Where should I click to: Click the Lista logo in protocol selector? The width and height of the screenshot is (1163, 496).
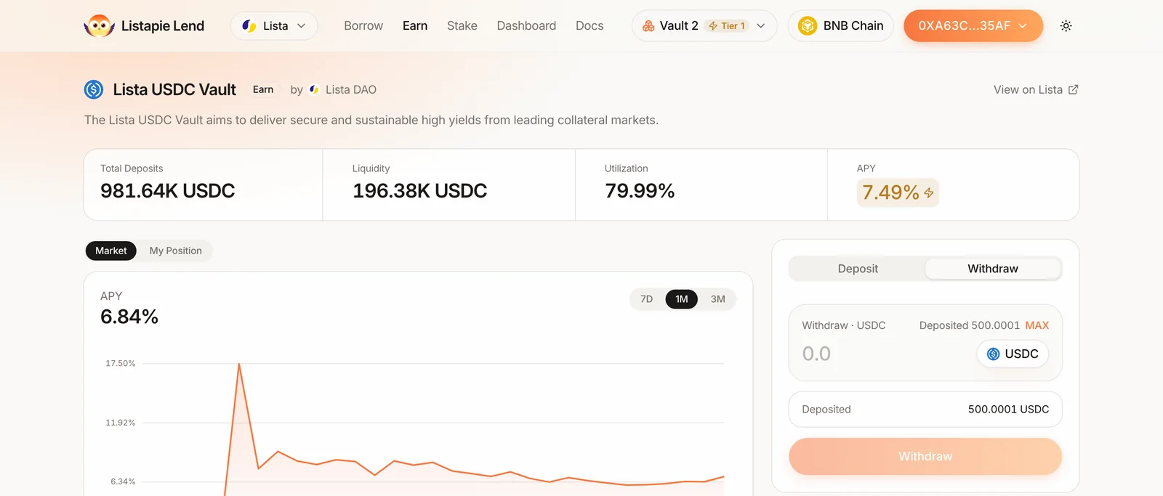point(249,26)
